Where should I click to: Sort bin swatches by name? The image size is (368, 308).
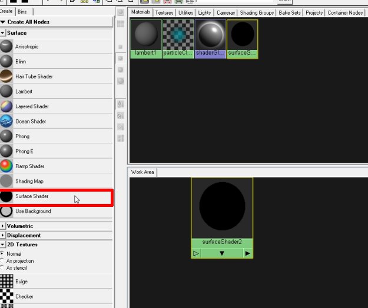121,104
